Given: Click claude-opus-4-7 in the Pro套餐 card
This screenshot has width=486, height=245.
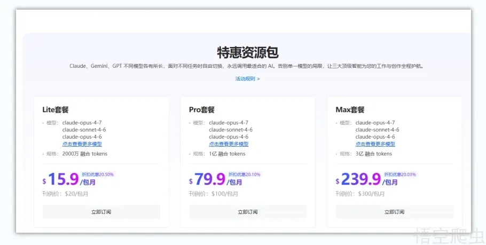Looking at the screenshot, I should pyautogui.click(x=229, y=123).
